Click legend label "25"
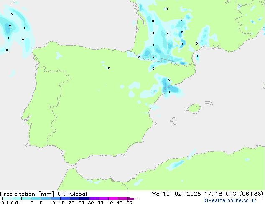Viewport: 265px width, 204px height. coord(81,202)
